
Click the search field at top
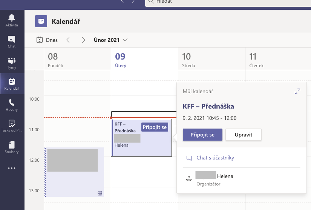[x=226, y=2]
